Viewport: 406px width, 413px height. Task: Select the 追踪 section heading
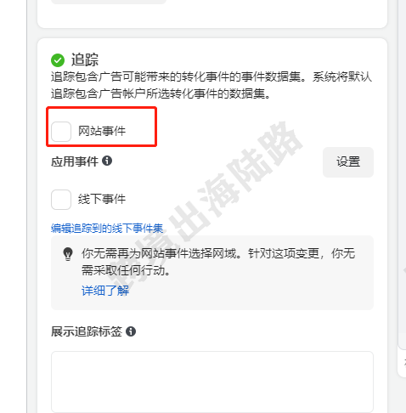[x=84, y=59]
